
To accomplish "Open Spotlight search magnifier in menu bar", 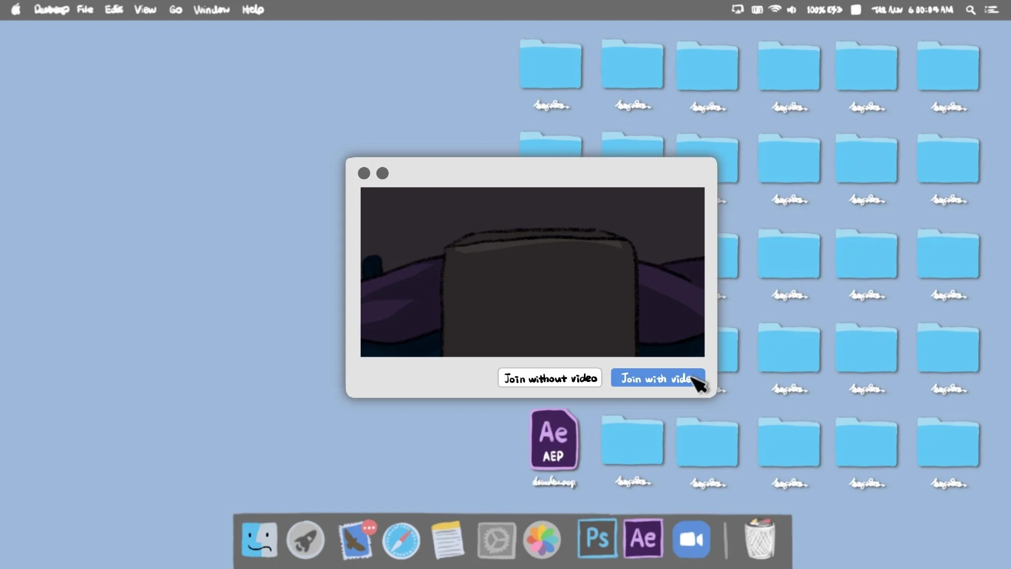I will [970, 9].
